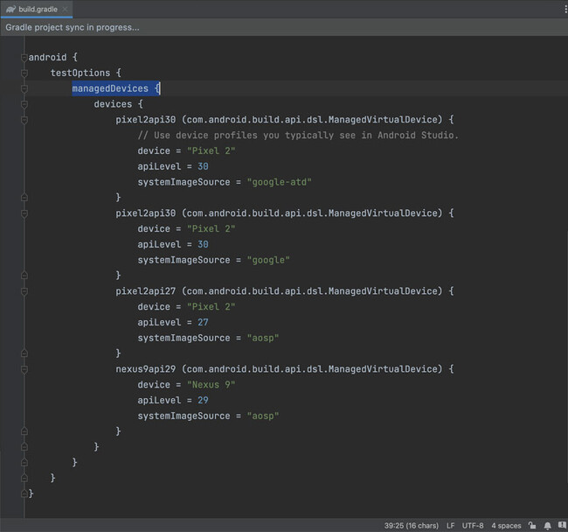Click the string "Nexus 9"

pos(211,385)
